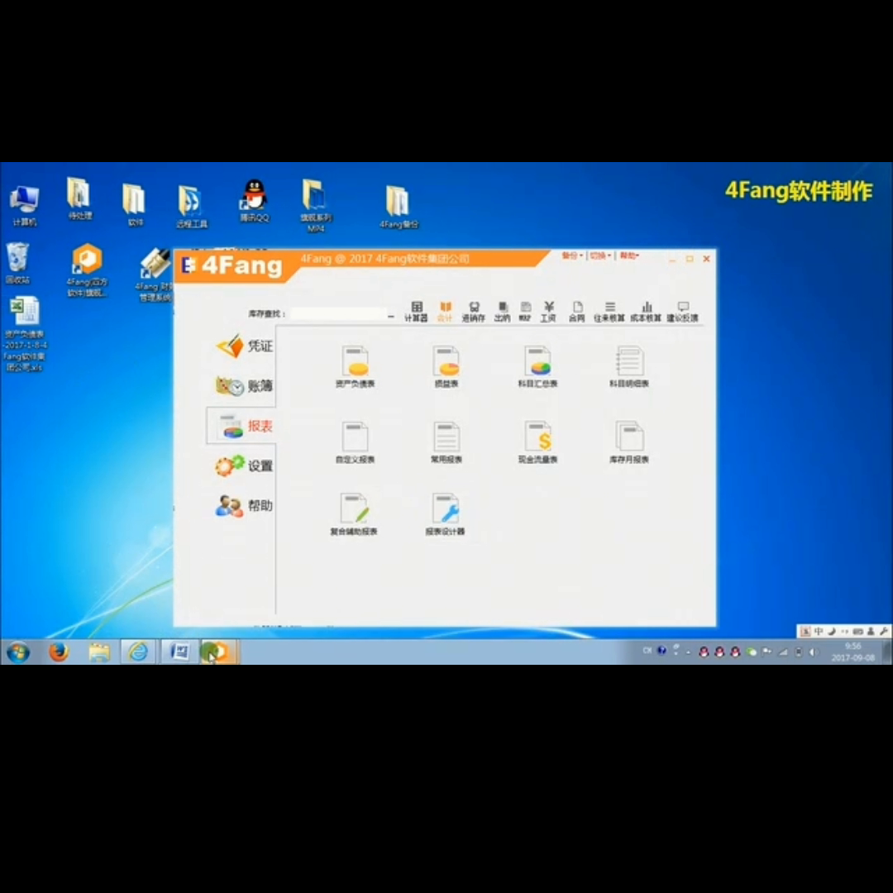This screenshot has width=893, height=893.
Task: Open the 常用报表 common reports
Action: (x=446, y=442)
